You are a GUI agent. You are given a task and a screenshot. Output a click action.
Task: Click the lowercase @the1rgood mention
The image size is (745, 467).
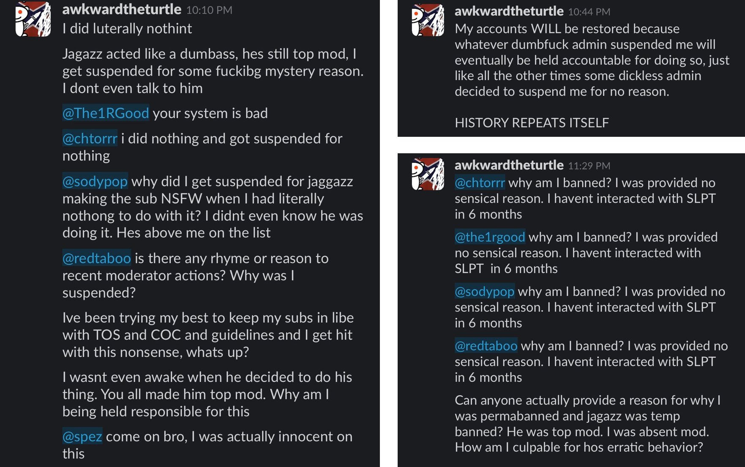coord(490,237)
